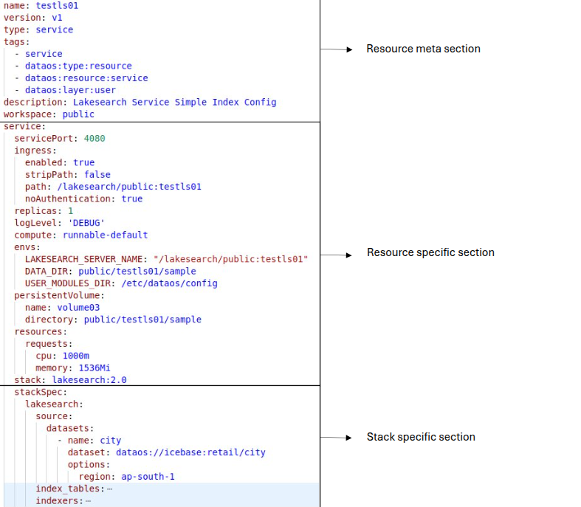This screenshot has width=581, height=507.
Task: Click the 'enabled: true' line
Action: (x=60, y=162)
